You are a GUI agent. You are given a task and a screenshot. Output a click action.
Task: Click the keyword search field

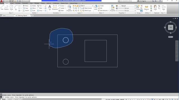click(128, 1)
